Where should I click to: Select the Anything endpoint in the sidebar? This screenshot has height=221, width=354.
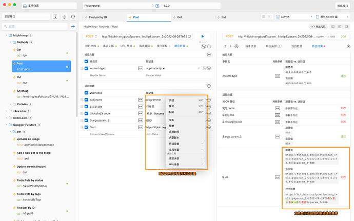23,91
